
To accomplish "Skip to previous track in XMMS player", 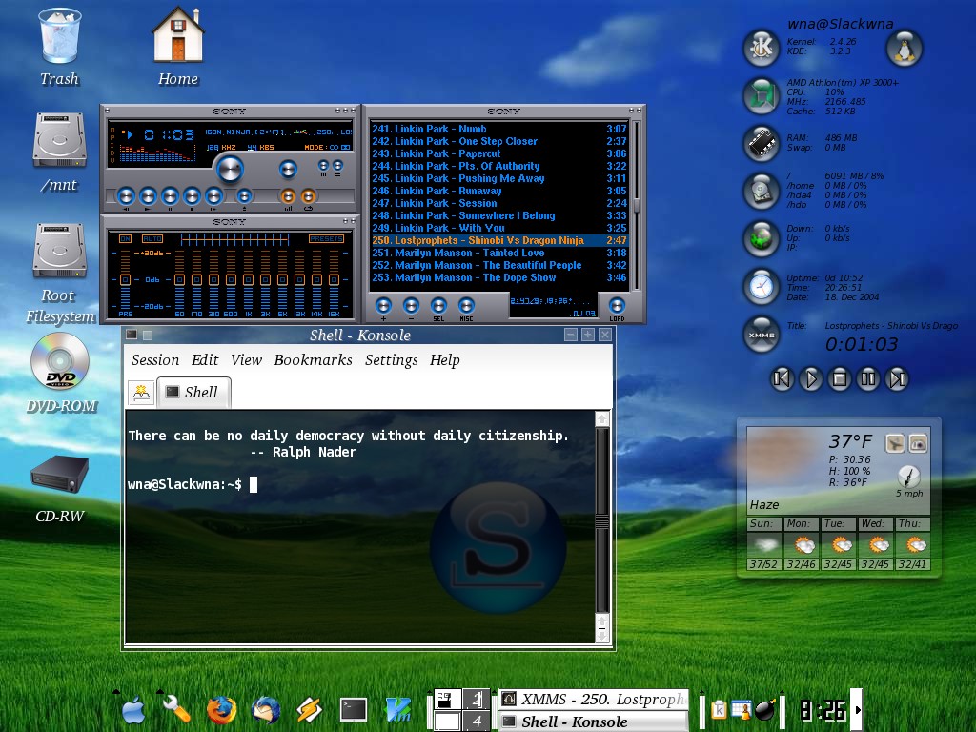I will pos(126,196).
